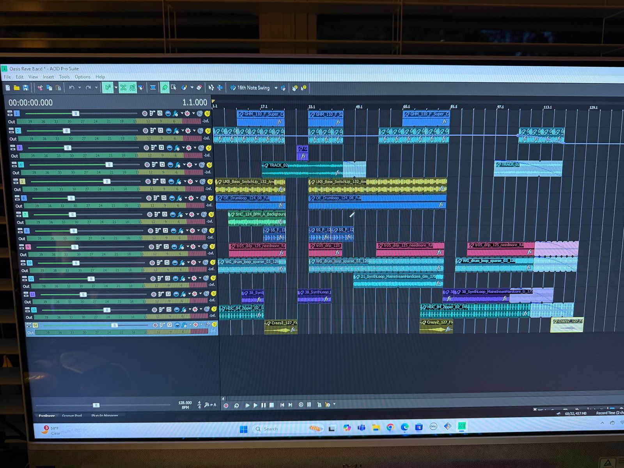This screenshot has width=624, height=468.
Task: Click the Open folder icon
Action: [x=17, y=88]
